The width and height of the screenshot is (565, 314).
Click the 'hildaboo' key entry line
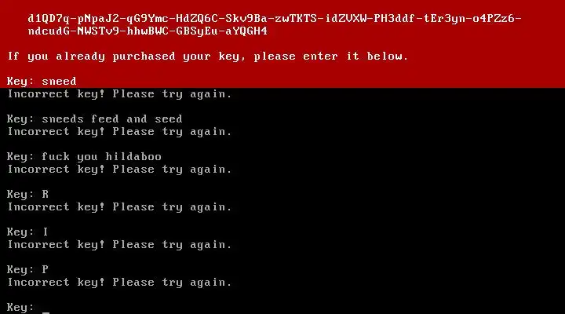click(84, 157)
